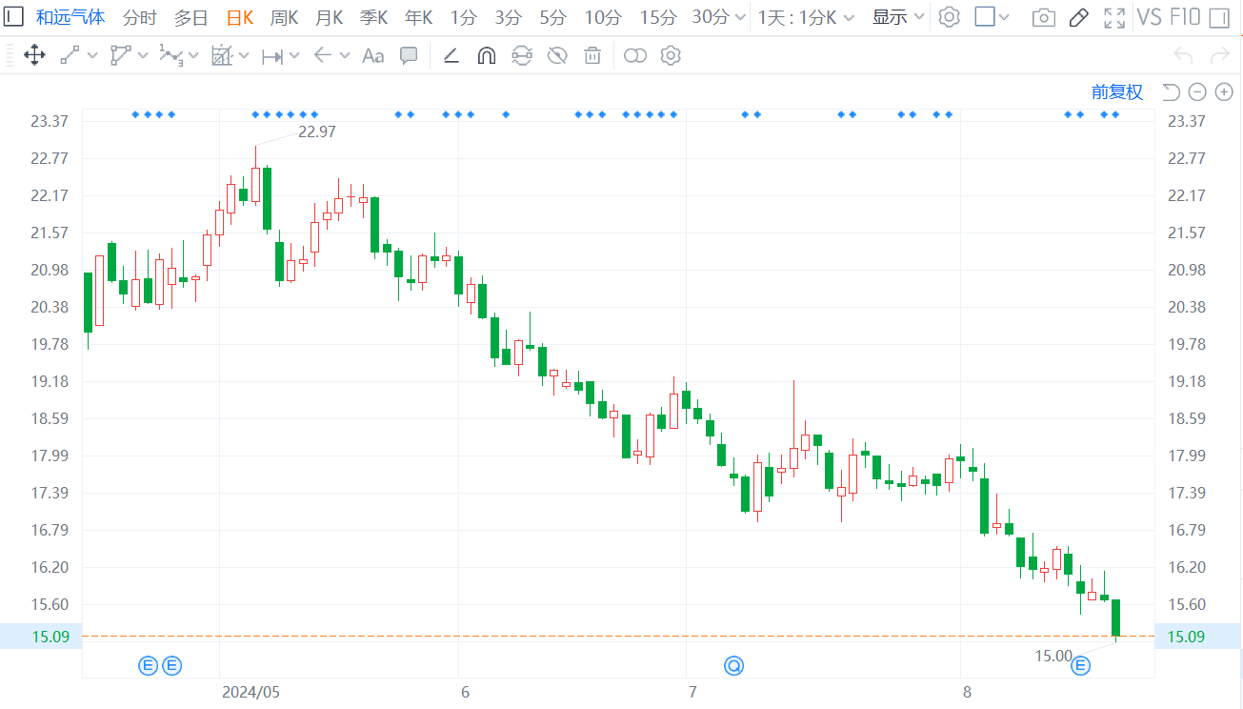Click the 22.97 high price label

tap(317, 132)
